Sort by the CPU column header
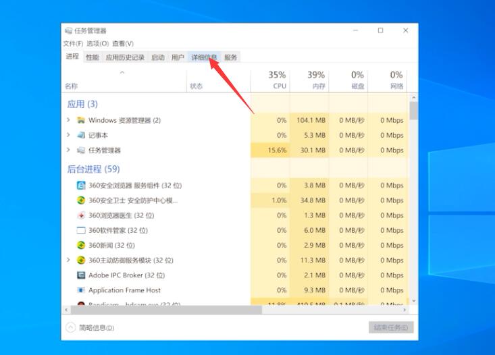This screenshot has height=355, width=495. [x=280, y=86]
